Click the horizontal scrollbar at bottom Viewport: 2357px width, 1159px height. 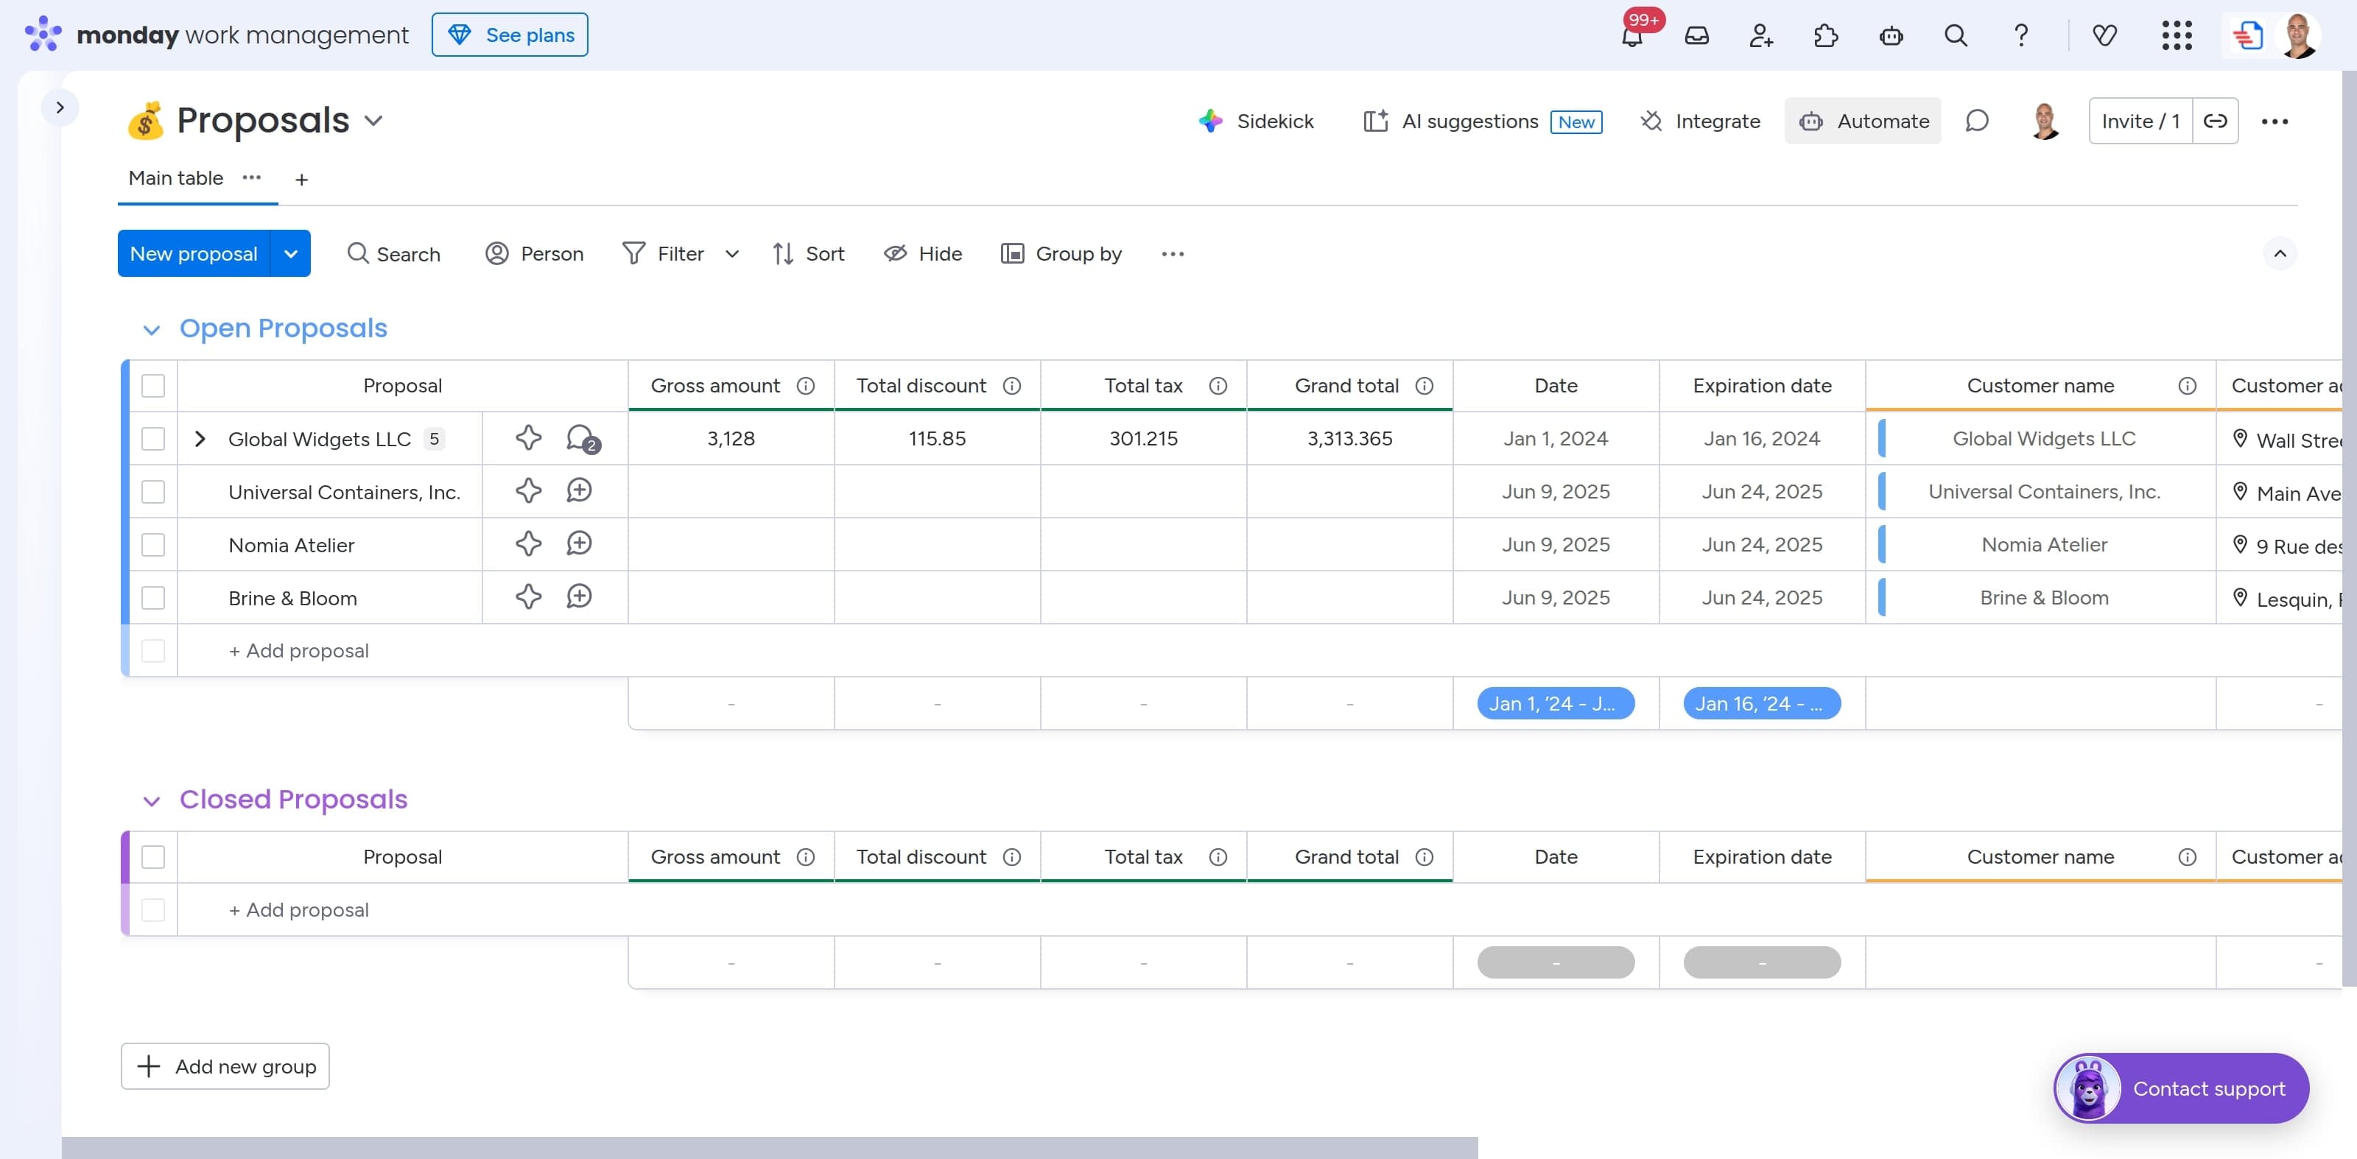tap(770, 1147)
